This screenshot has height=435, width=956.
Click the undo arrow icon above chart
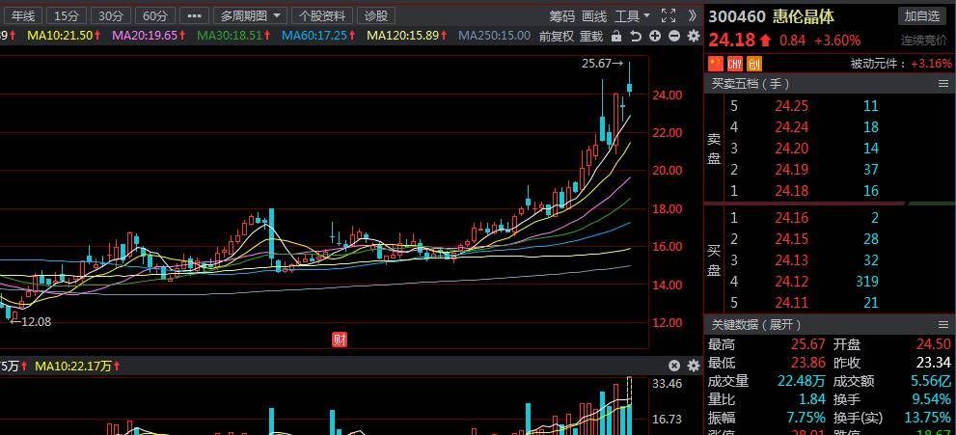[636, 36]
